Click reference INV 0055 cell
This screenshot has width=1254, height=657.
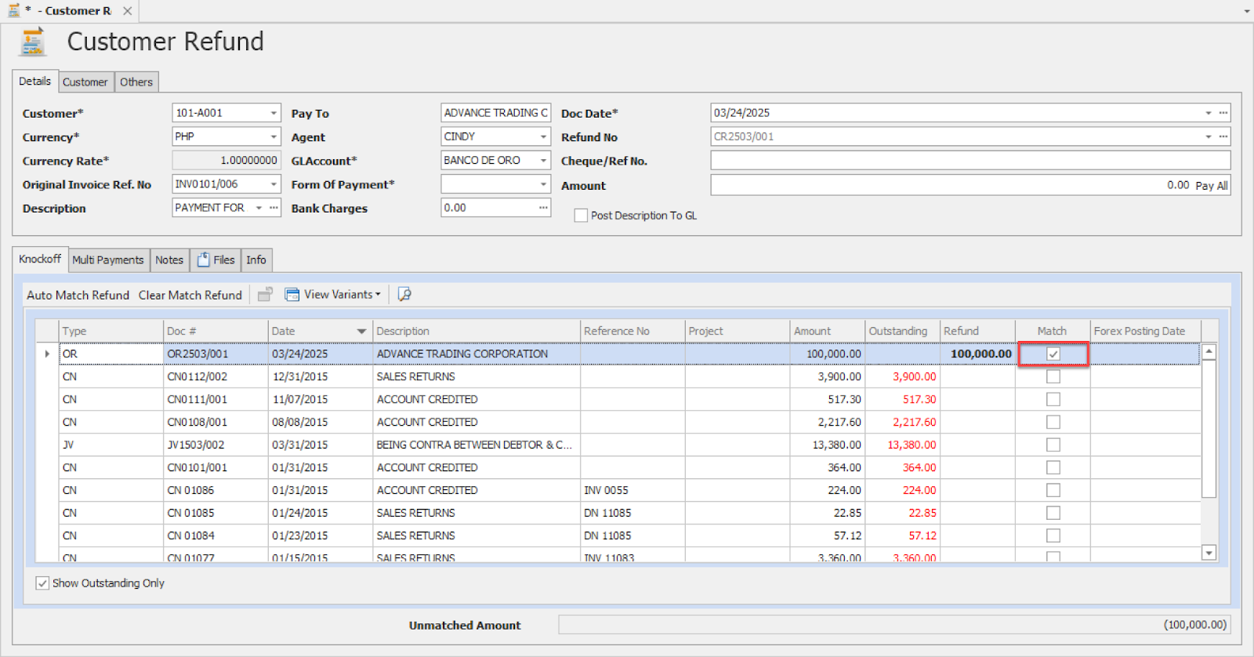coord(632,490)
